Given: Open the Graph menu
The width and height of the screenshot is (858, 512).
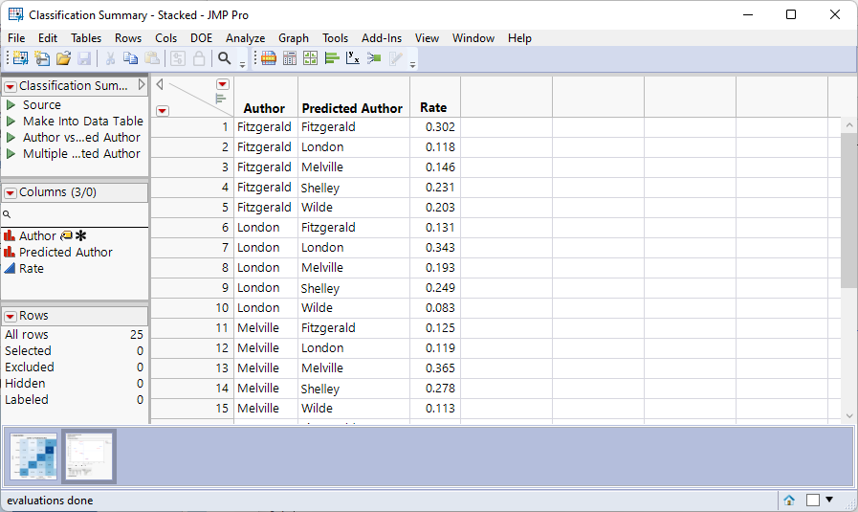Looking at the screenshot, I should 294,38.
